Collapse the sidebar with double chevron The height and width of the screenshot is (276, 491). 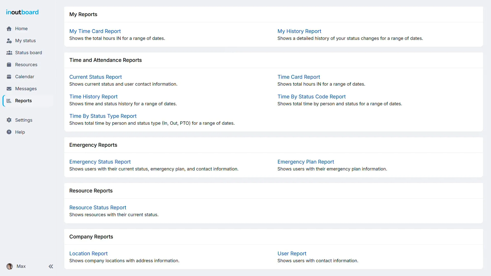(x=51, y=266)
